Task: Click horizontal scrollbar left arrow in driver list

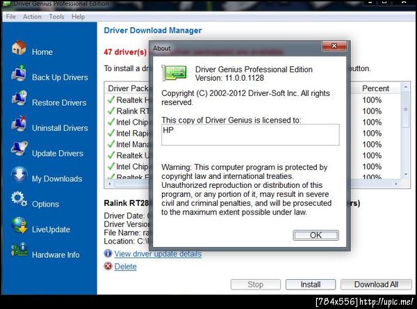Action: (x=109, y=184)
